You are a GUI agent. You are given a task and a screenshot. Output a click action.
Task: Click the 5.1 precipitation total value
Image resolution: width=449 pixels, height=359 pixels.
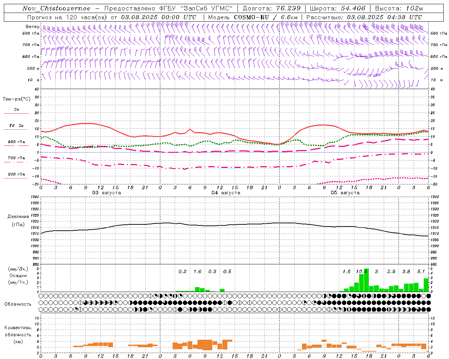click(421, 272)
